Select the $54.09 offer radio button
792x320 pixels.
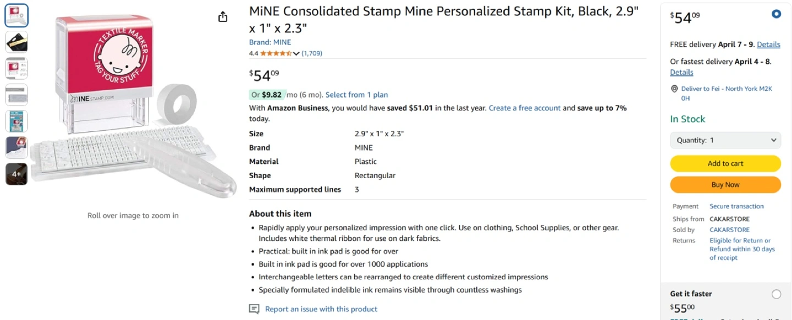click(776, 14)
